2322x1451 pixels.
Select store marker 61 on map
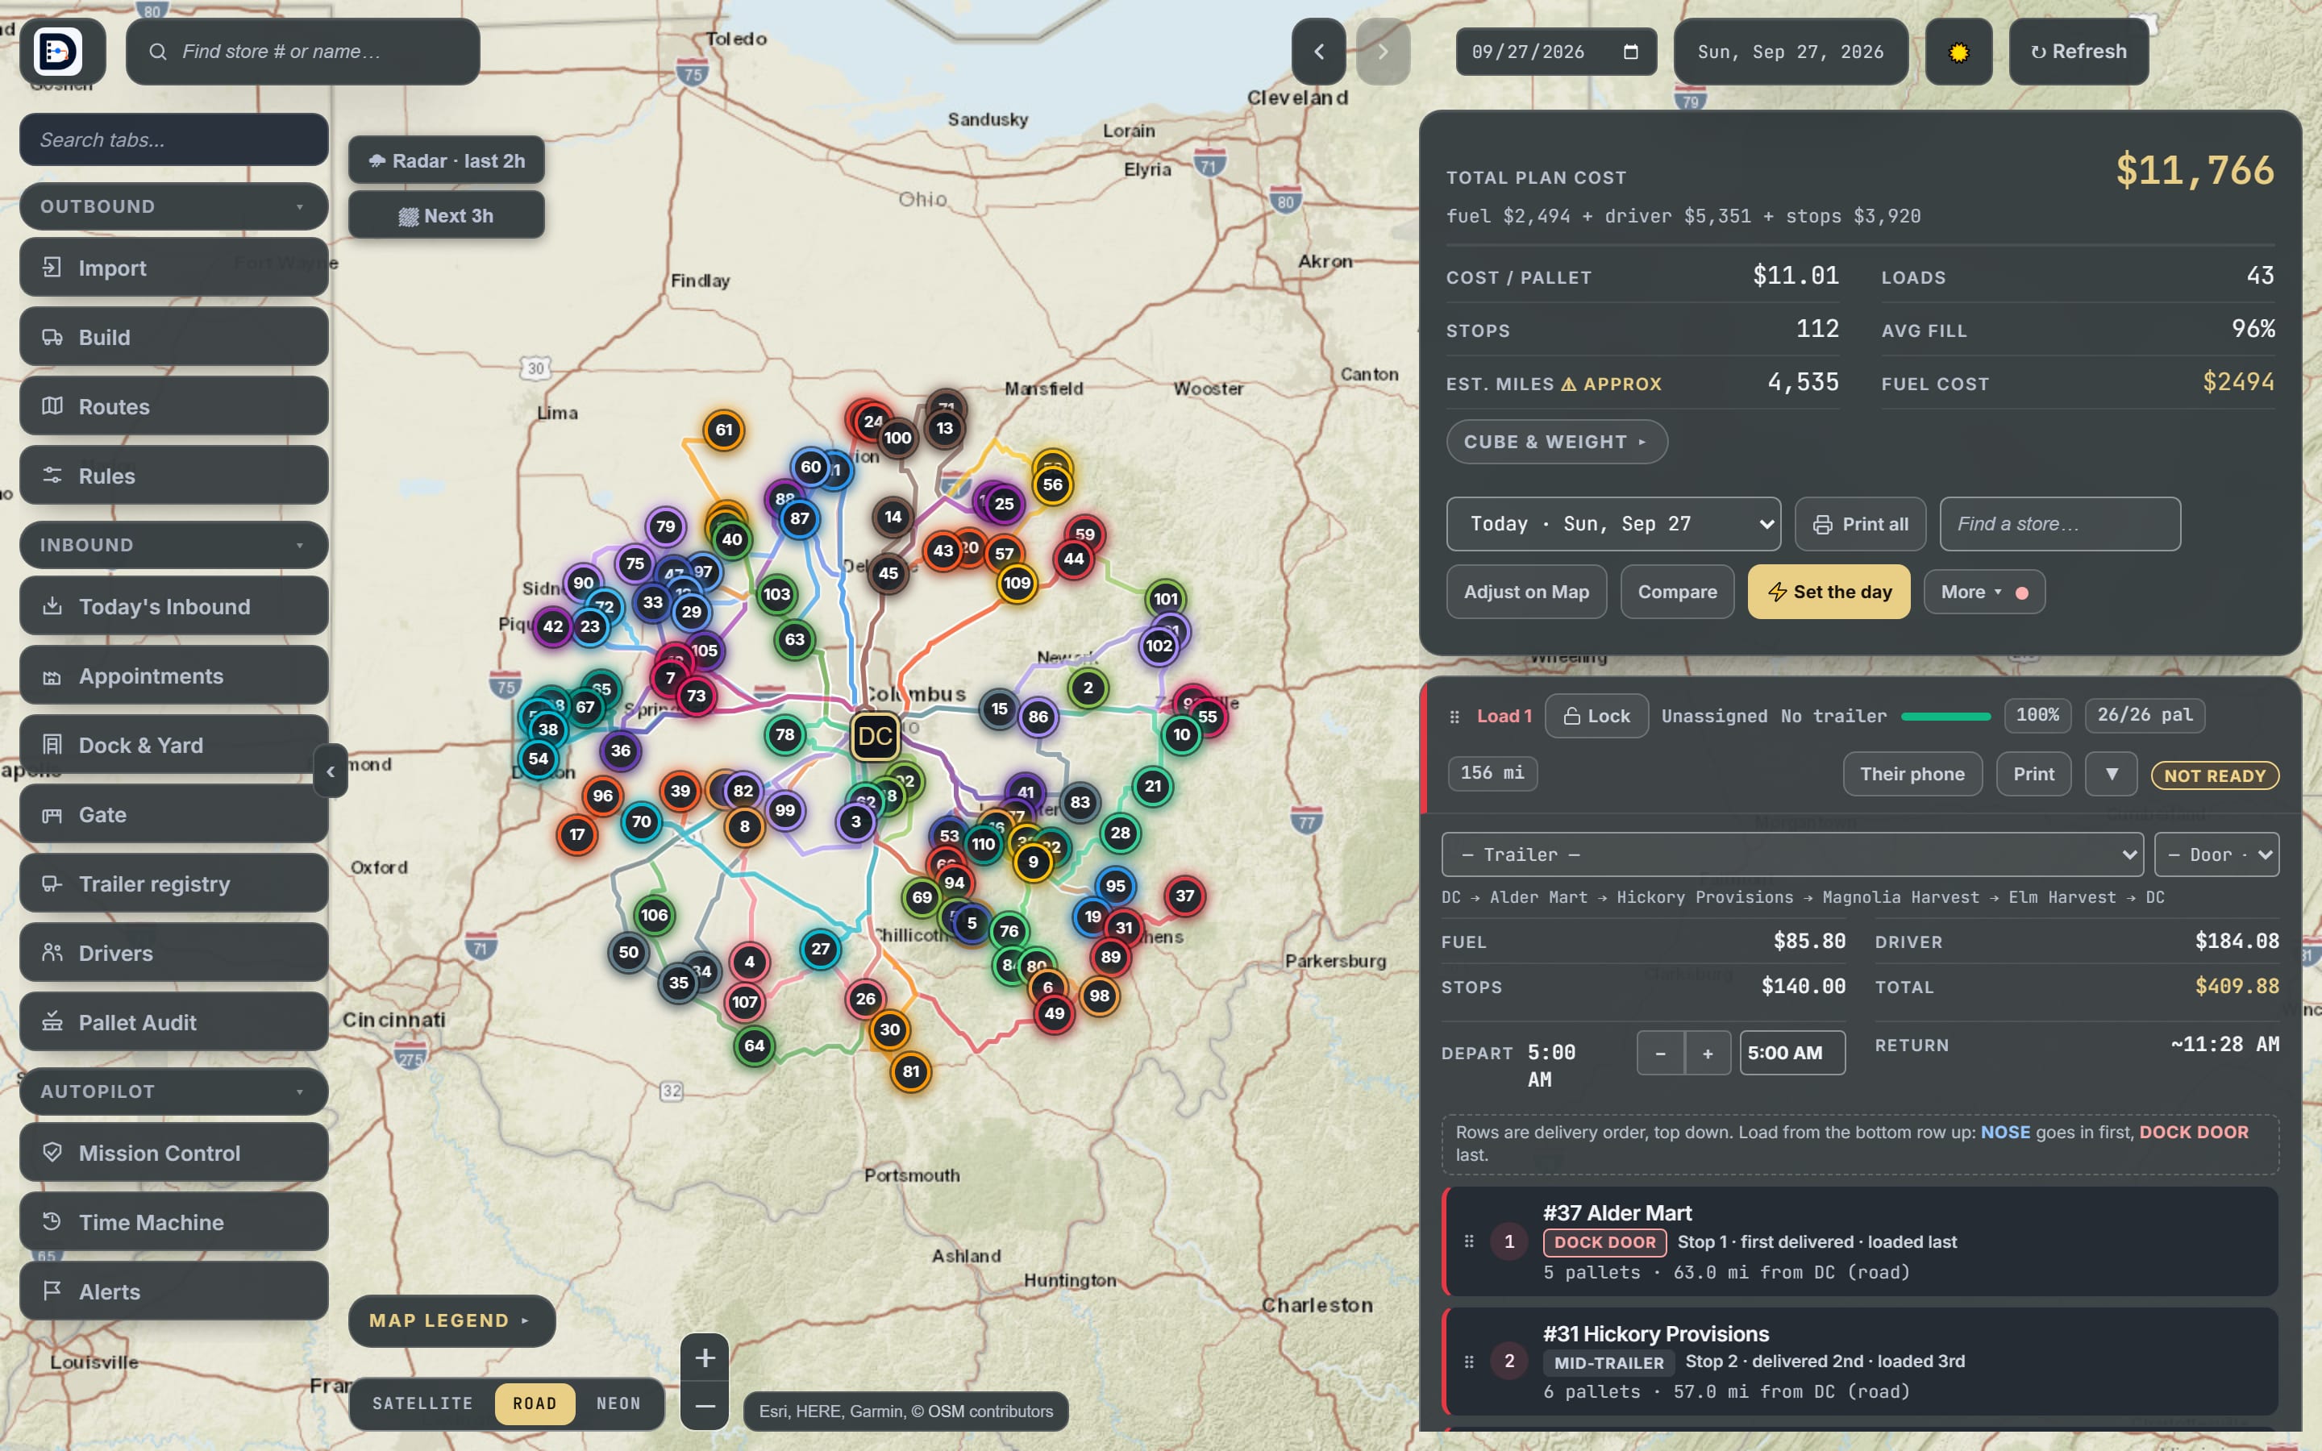click(x=723, y=430)
